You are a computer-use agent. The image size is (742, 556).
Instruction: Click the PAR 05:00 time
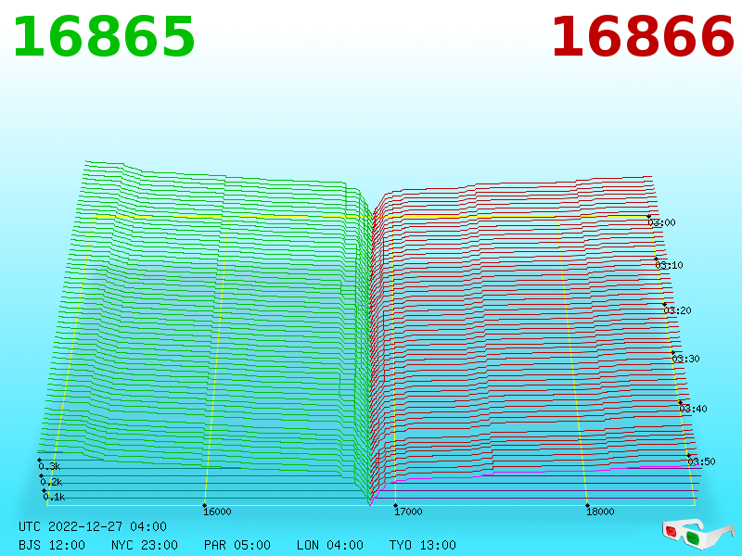coord(237,545)
